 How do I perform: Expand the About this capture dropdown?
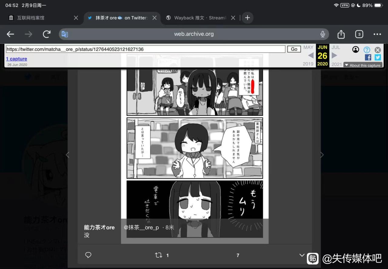[x=363, y=65]
